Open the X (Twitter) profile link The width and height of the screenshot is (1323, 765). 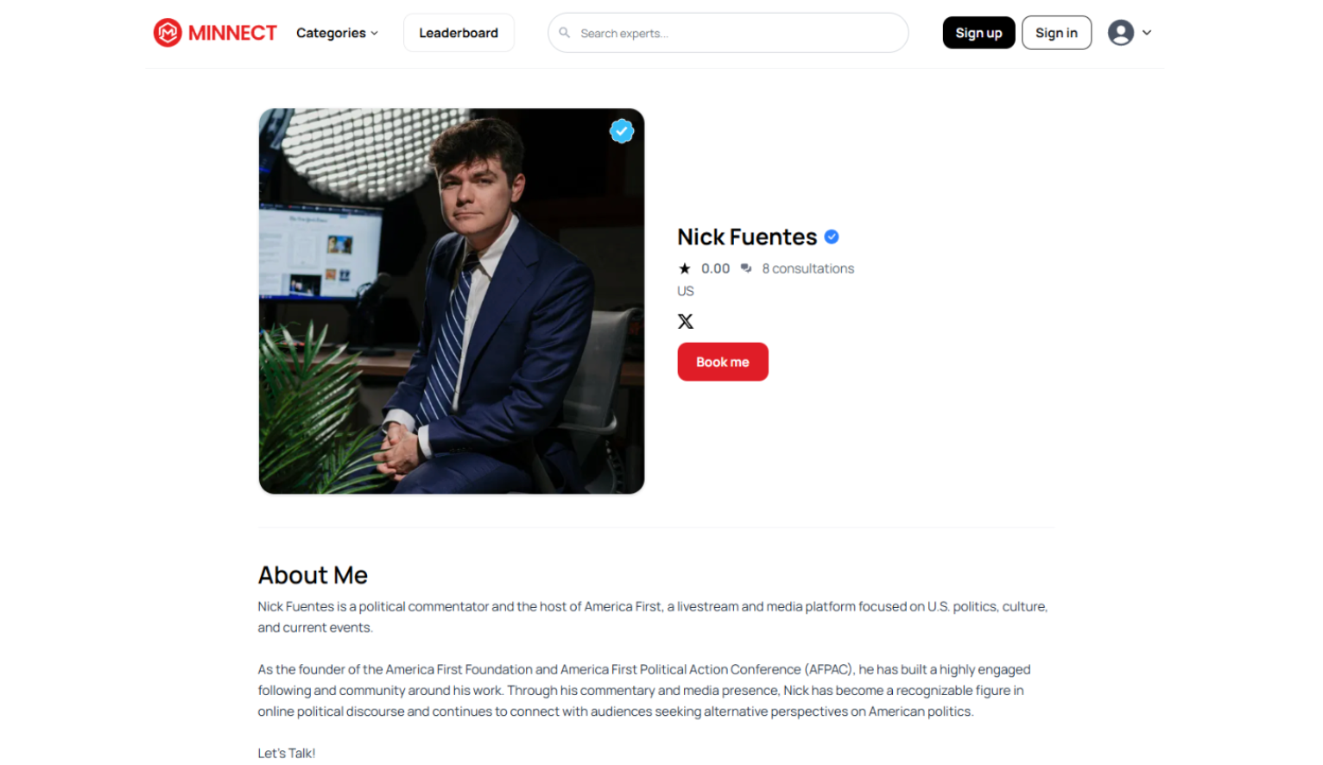click(x=686, y=320)
